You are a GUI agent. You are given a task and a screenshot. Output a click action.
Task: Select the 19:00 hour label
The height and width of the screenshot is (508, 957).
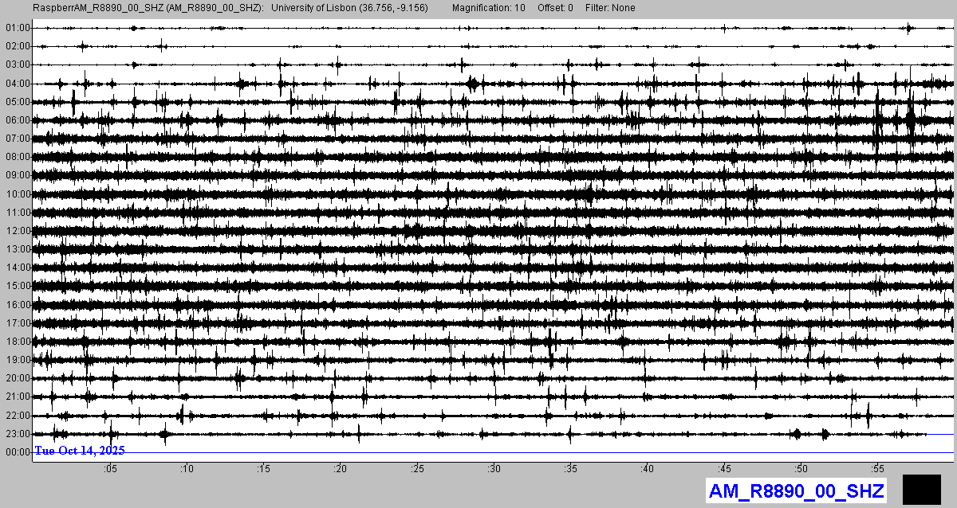pos(18,360)
